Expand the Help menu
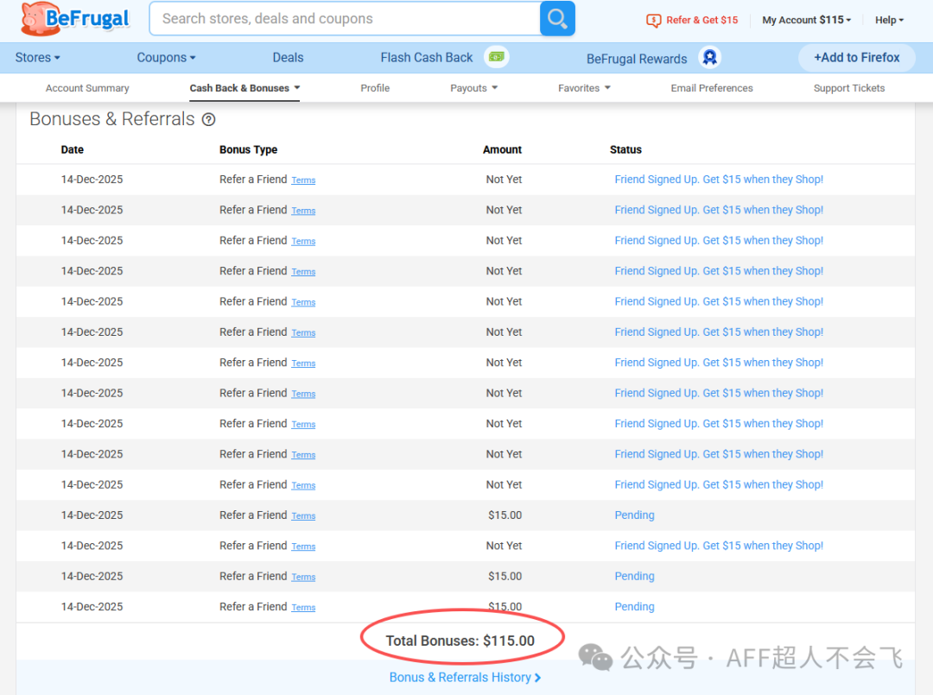This screenshot has height=695, width=933. click(889, 20)
